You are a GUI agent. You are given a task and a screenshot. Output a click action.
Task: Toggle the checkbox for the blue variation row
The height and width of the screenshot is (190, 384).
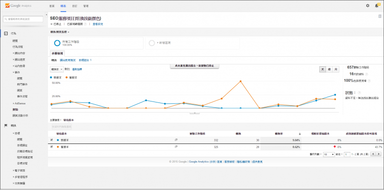coord(51,140)
